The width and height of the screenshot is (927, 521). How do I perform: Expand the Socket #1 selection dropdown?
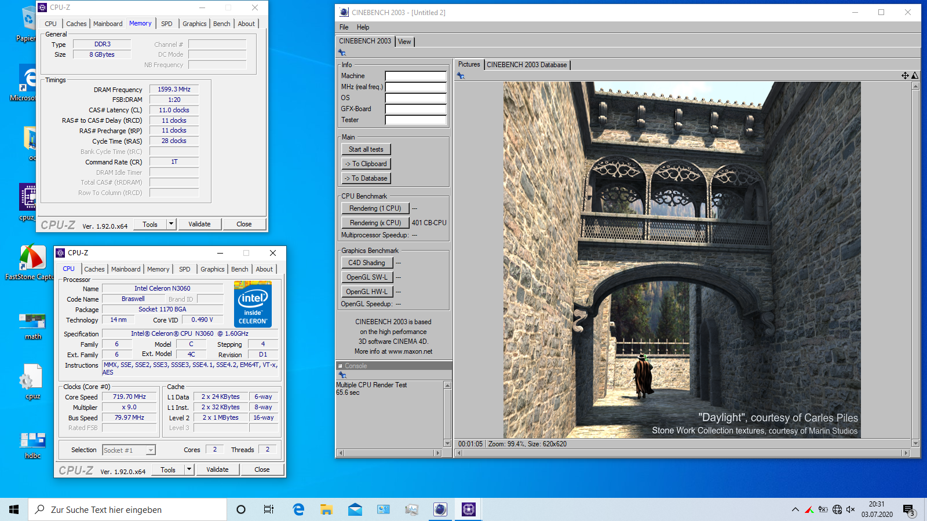151,450
